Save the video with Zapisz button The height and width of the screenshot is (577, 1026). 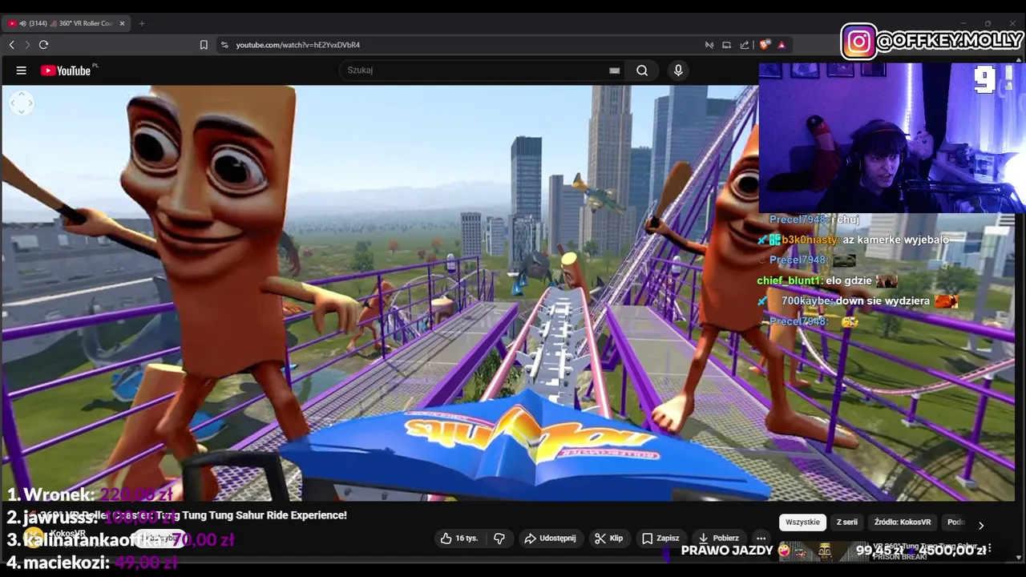coord(660,539)
